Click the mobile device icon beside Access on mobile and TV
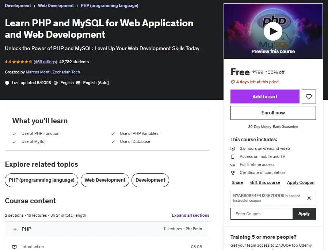Viewport: 328px width, 250px height. pos(233,157)
